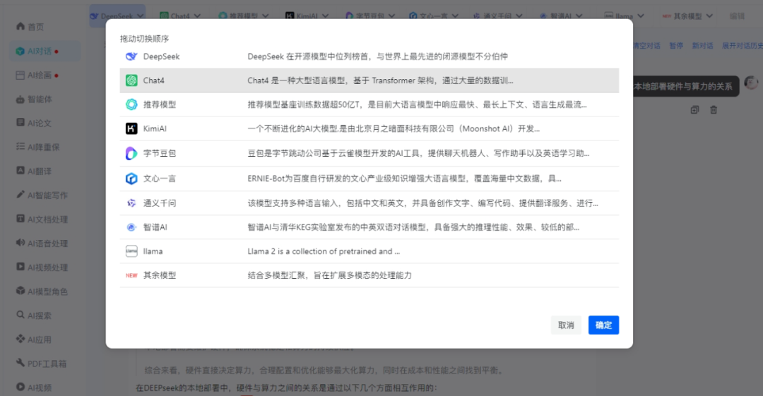This screenshot has height=396, width=763.
Task: Click the 编辑 link at top right
Action: [737, 16]
